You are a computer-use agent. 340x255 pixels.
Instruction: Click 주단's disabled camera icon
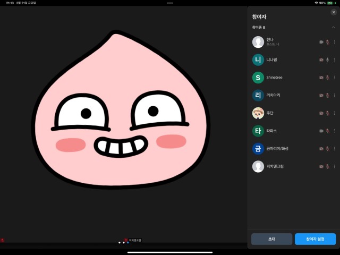(x=321, y=113)
